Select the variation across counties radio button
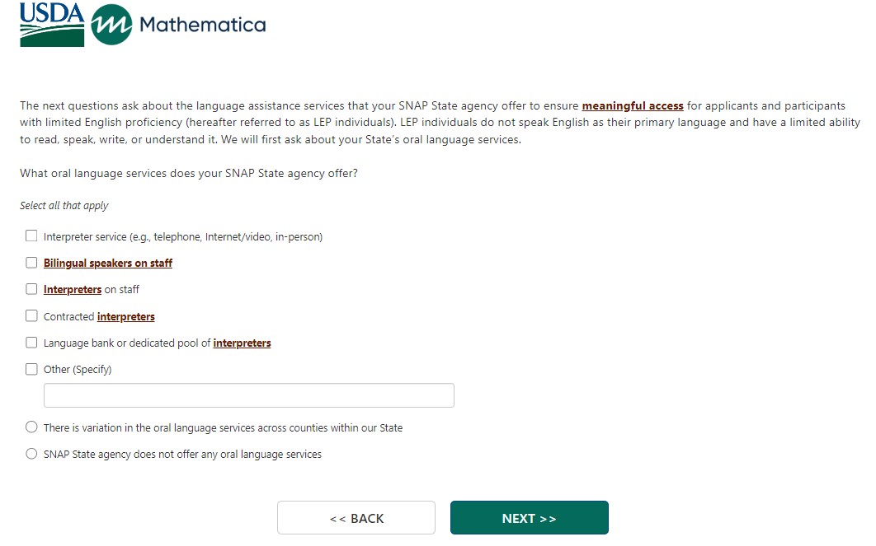 coord(31,427)
